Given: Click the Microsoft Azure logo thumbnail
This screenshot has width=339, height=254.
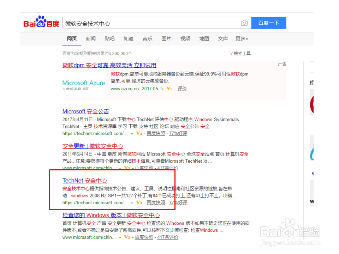Looking at the screenshot, I should tap(84, 85).
